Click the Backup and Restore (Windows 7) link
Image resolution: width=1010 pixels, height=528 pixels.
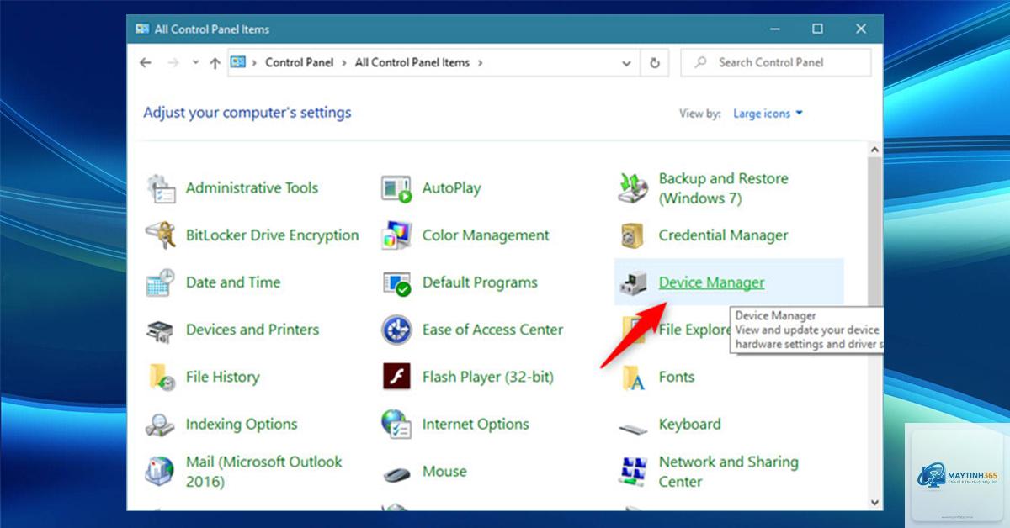click(723, 188)
